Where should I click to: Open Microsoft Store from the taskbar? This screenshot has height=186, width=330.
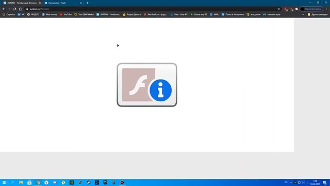[x=29, y=182]
